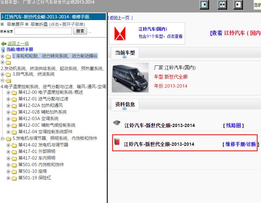Focus the 菜单搜索 input field
261x203 pixels.
(43, 31)
